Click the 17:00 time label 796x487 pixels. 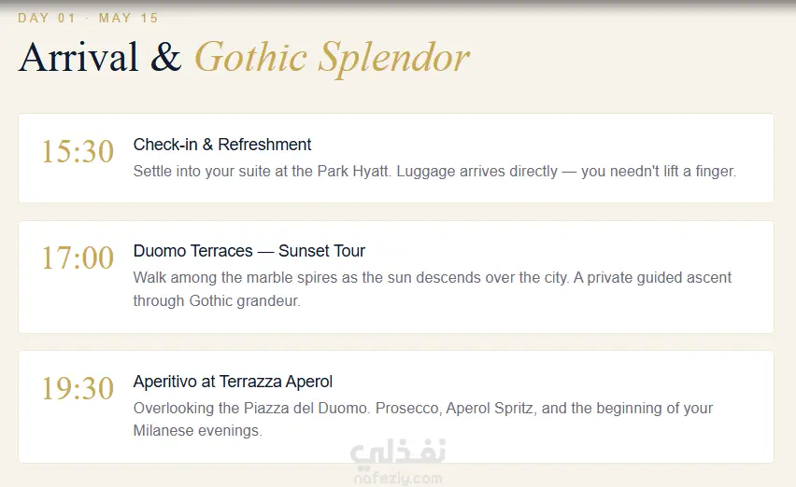[78, 257]
